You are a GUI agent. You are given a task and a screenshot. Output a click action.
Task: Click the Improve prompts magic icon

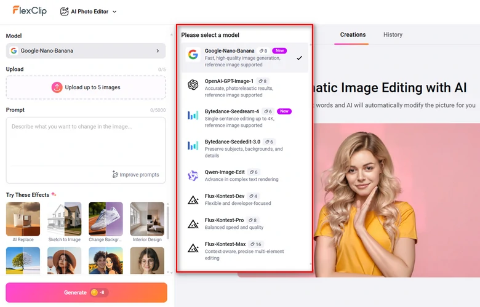click(115, 175)
